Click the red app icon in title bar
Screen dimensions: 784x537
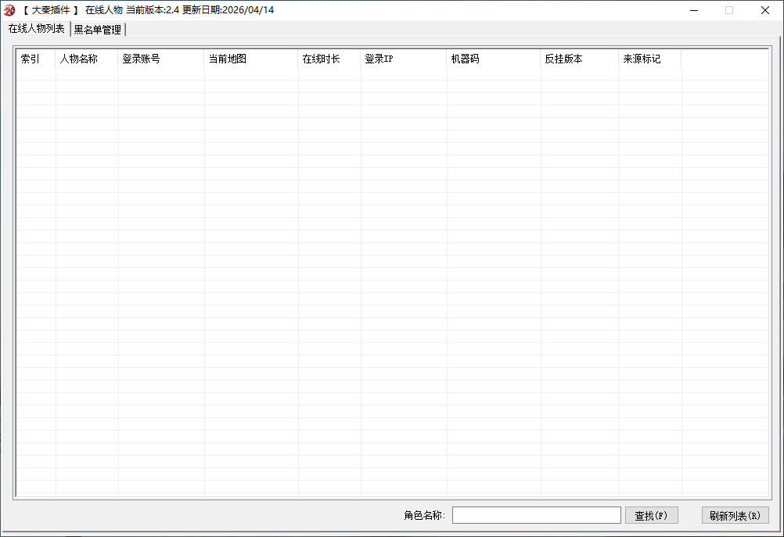point(9,10)
